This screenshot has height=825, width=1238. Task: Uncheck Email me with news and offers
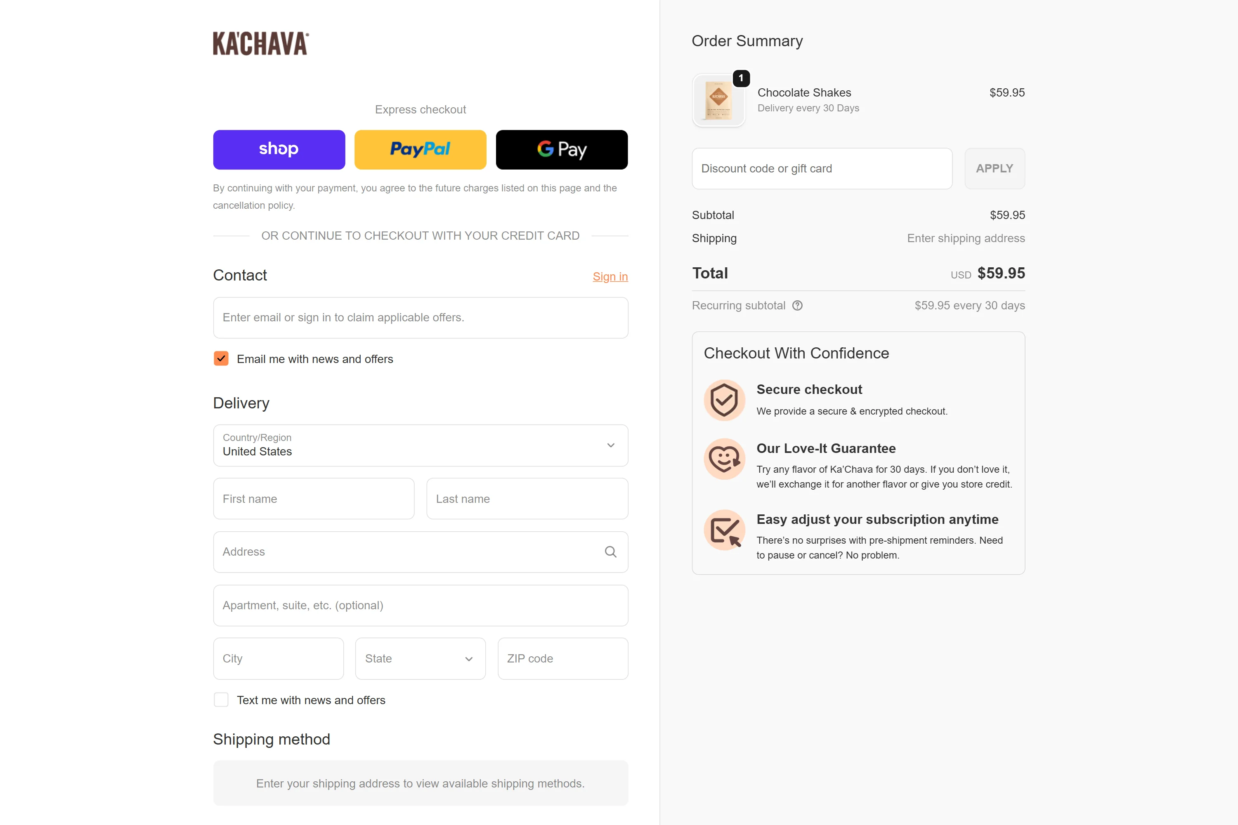click(x=221, y=359)
